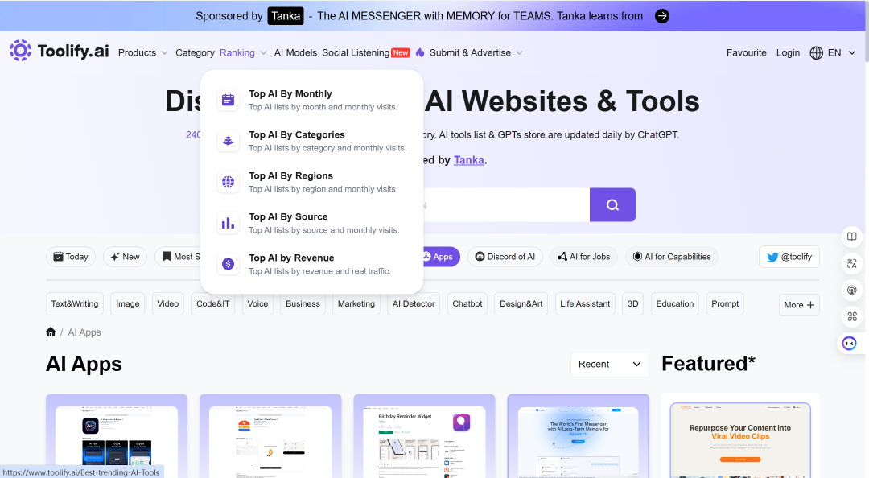Select Business category tag

coord(303,304)
